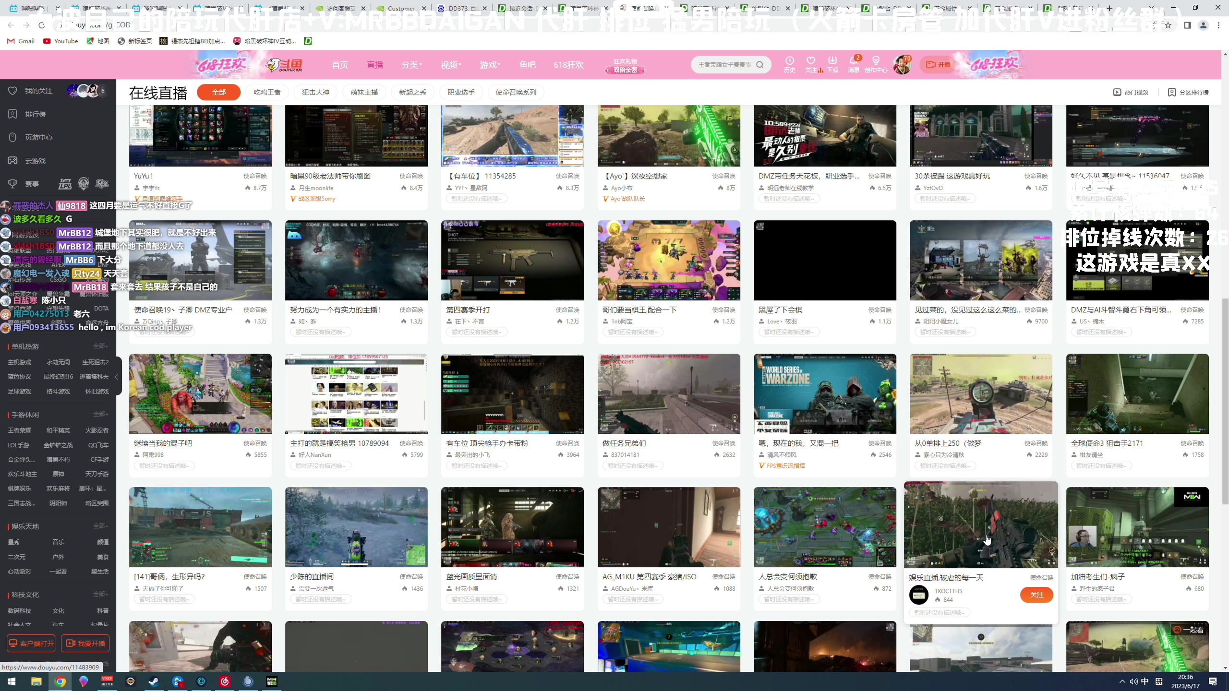Expand 全部 next to 娱乐天地
Image resolution: width=1229 pixels, height=691 pixels.
click(x=100, y=526)
